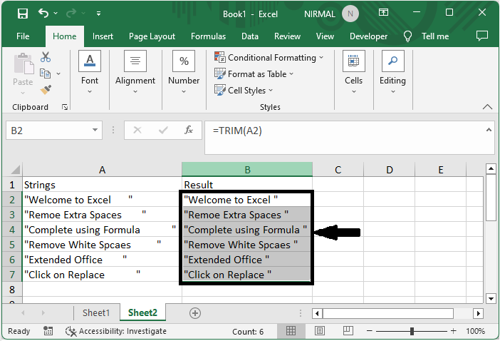Viewport: 500px width, 341px height.
Task: Click the Copy icon
Action: pos(45,73)
